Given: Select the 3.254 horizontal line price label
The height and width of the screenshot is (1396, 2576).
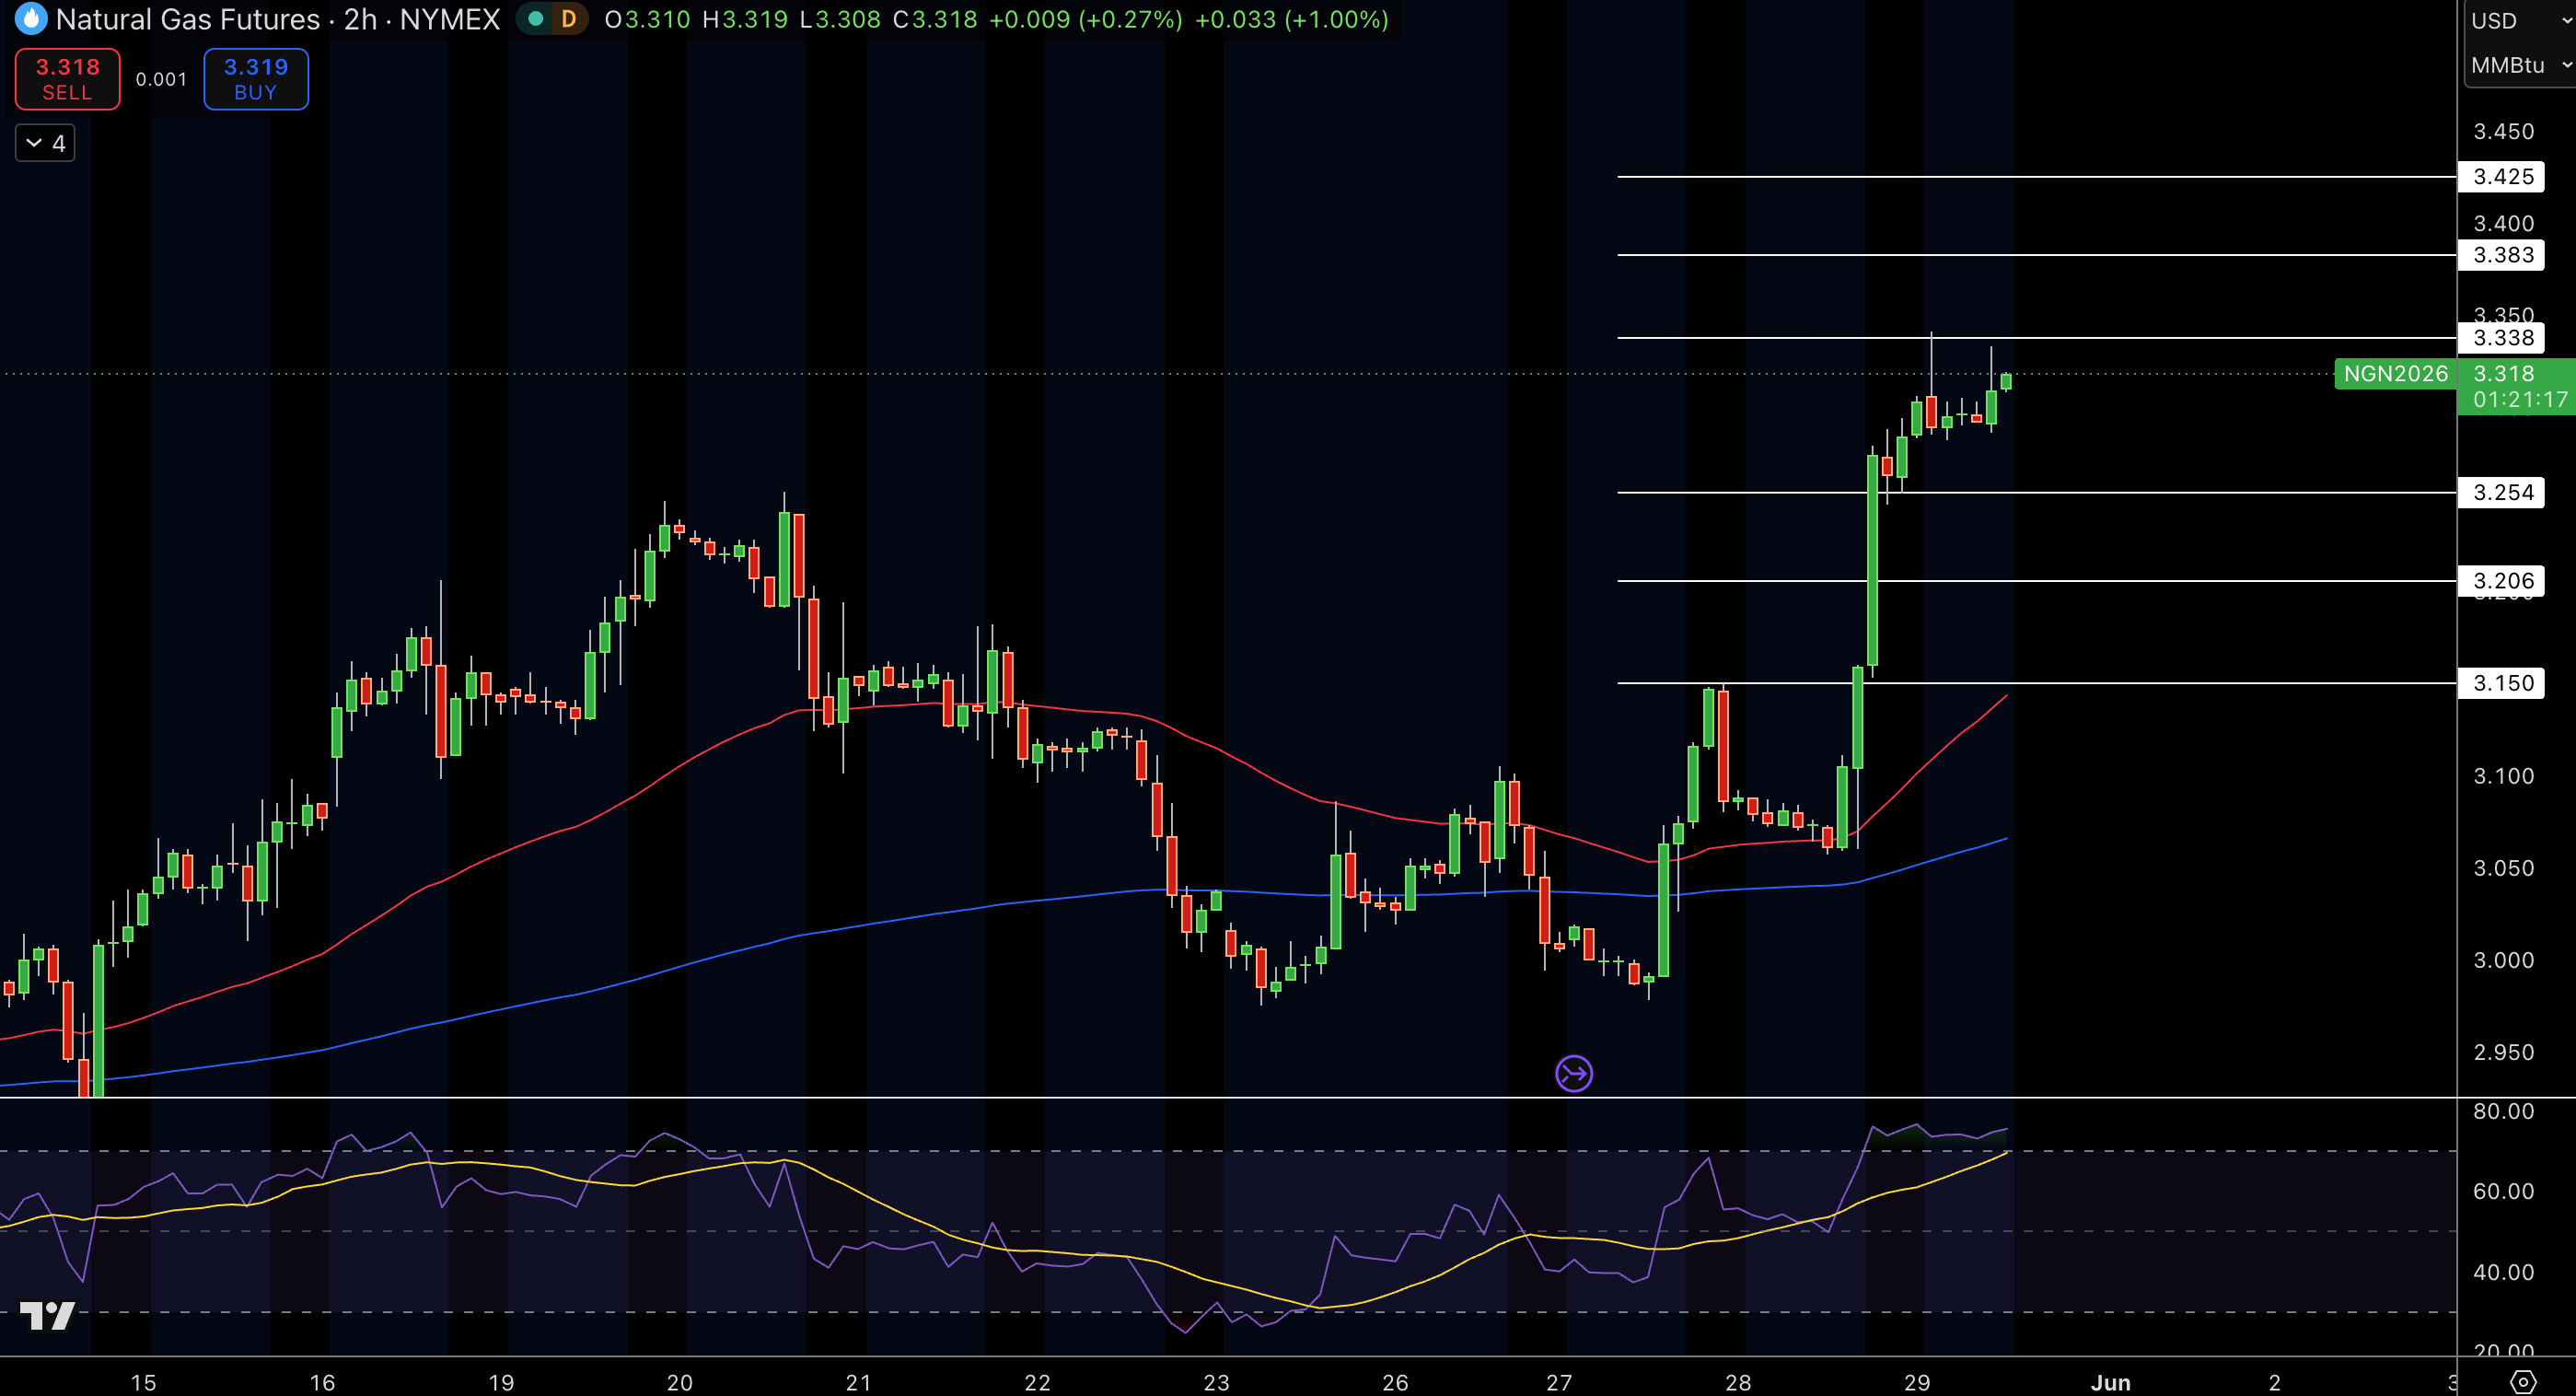Looking at the screenshot, I should click(x=2502, y=492).
